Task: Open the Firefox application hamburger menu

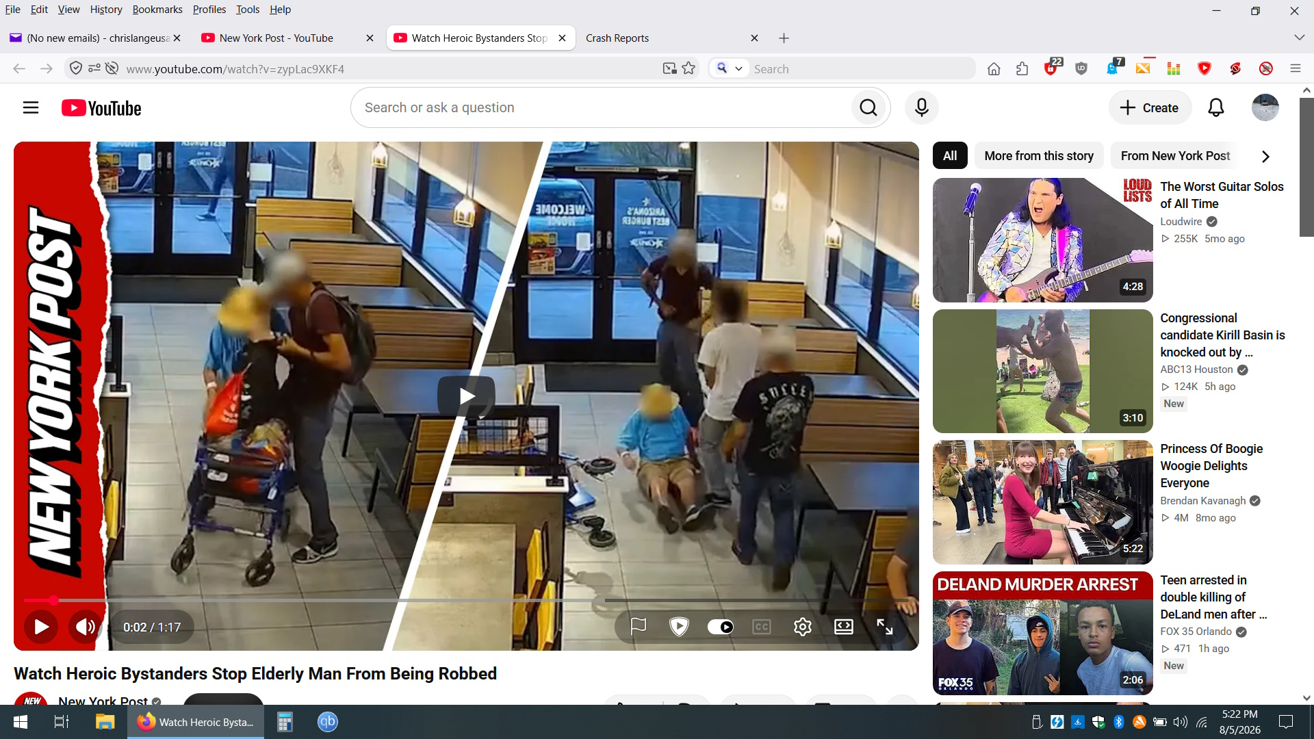Action: (x=1295, y=68)
